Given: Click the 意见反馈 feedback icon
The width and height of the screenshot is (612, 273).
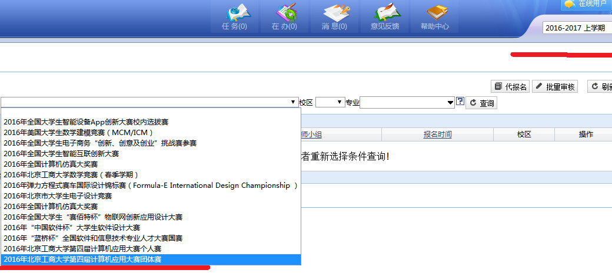Looking at the screenshot, I should (384, 16).
